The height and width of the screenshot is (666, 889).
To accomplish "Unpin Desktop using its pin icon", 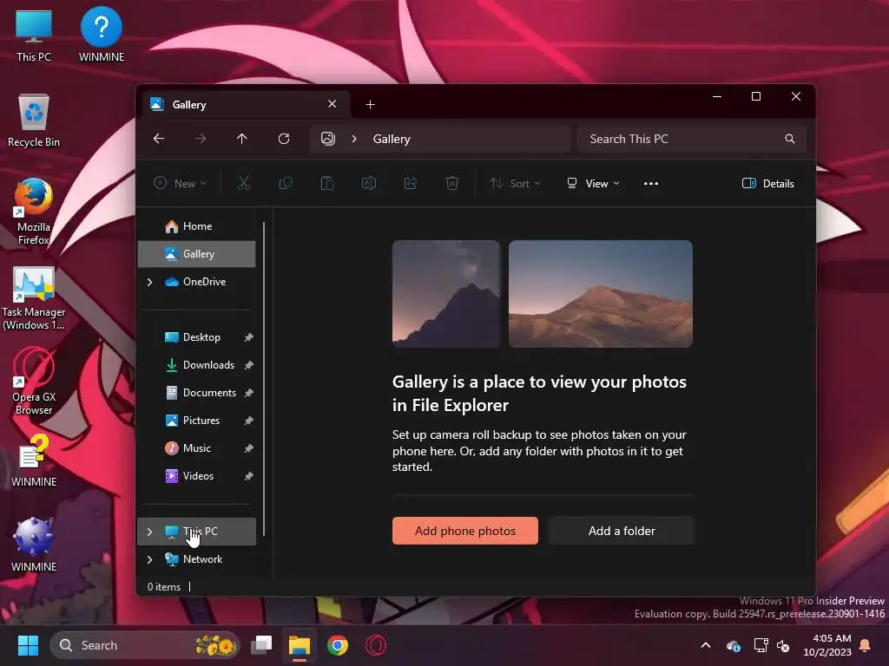I will click(248, 337).
